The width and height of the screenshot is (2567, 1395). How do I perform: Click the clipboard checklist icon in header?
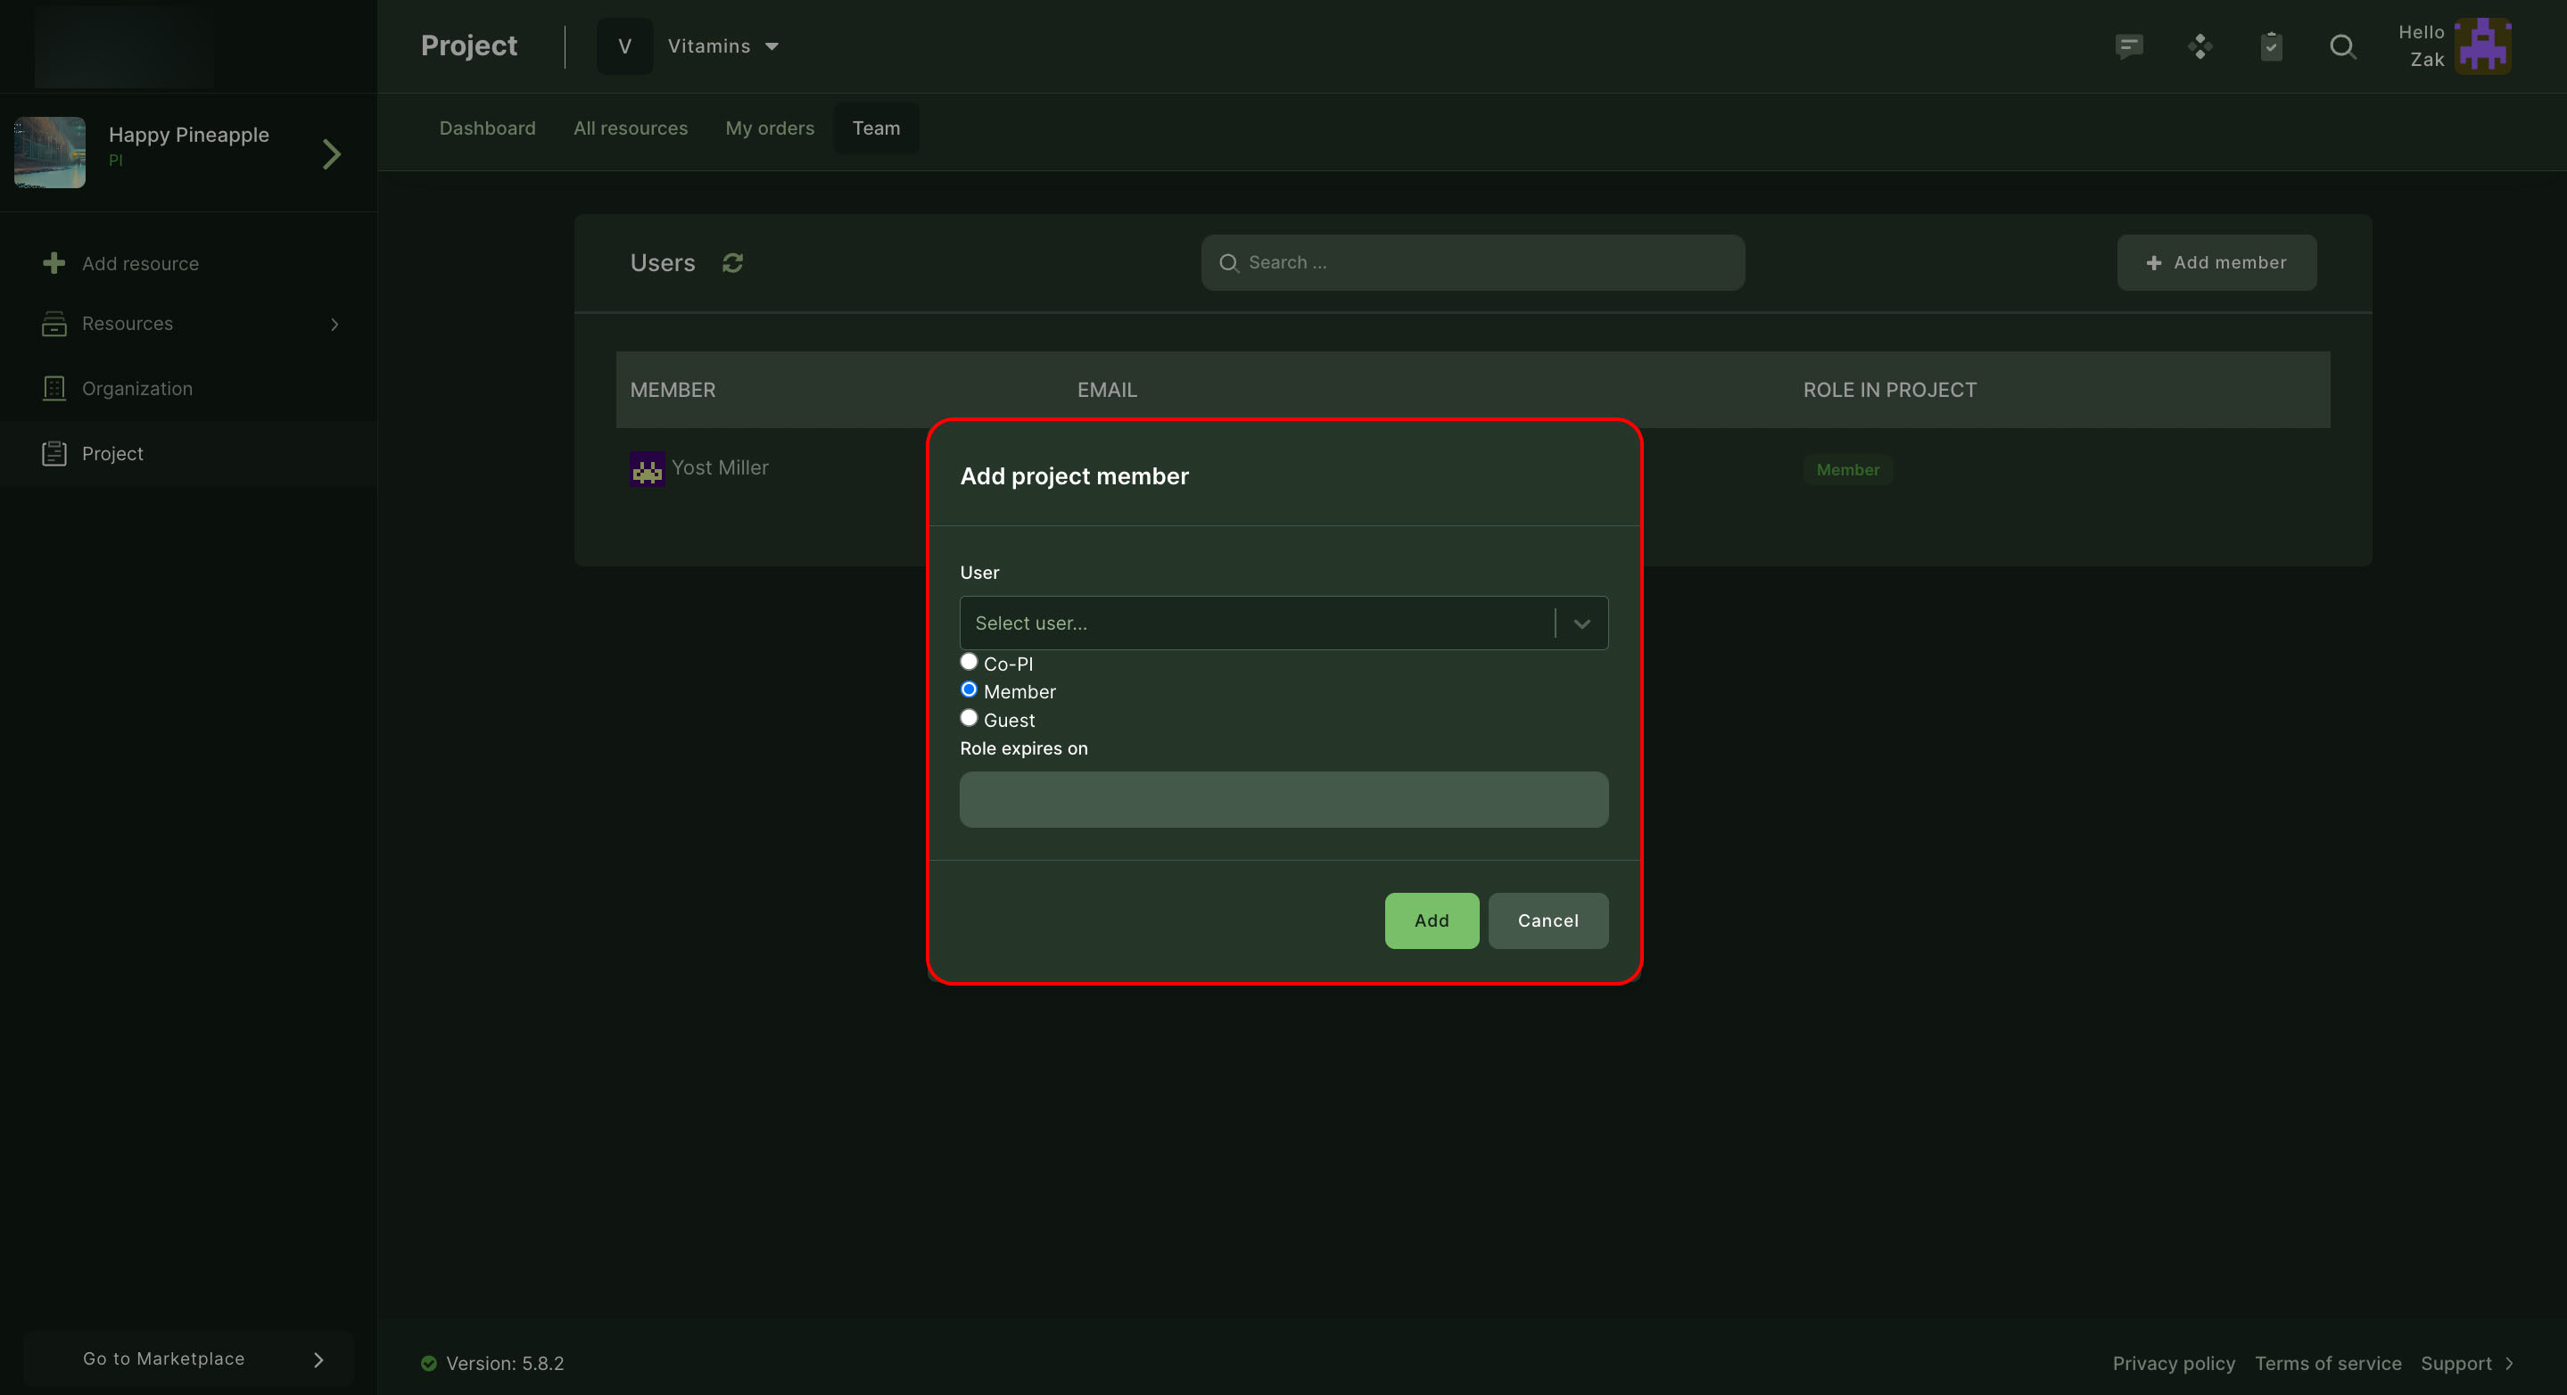pyautogui.click(x=2271, y=45)
